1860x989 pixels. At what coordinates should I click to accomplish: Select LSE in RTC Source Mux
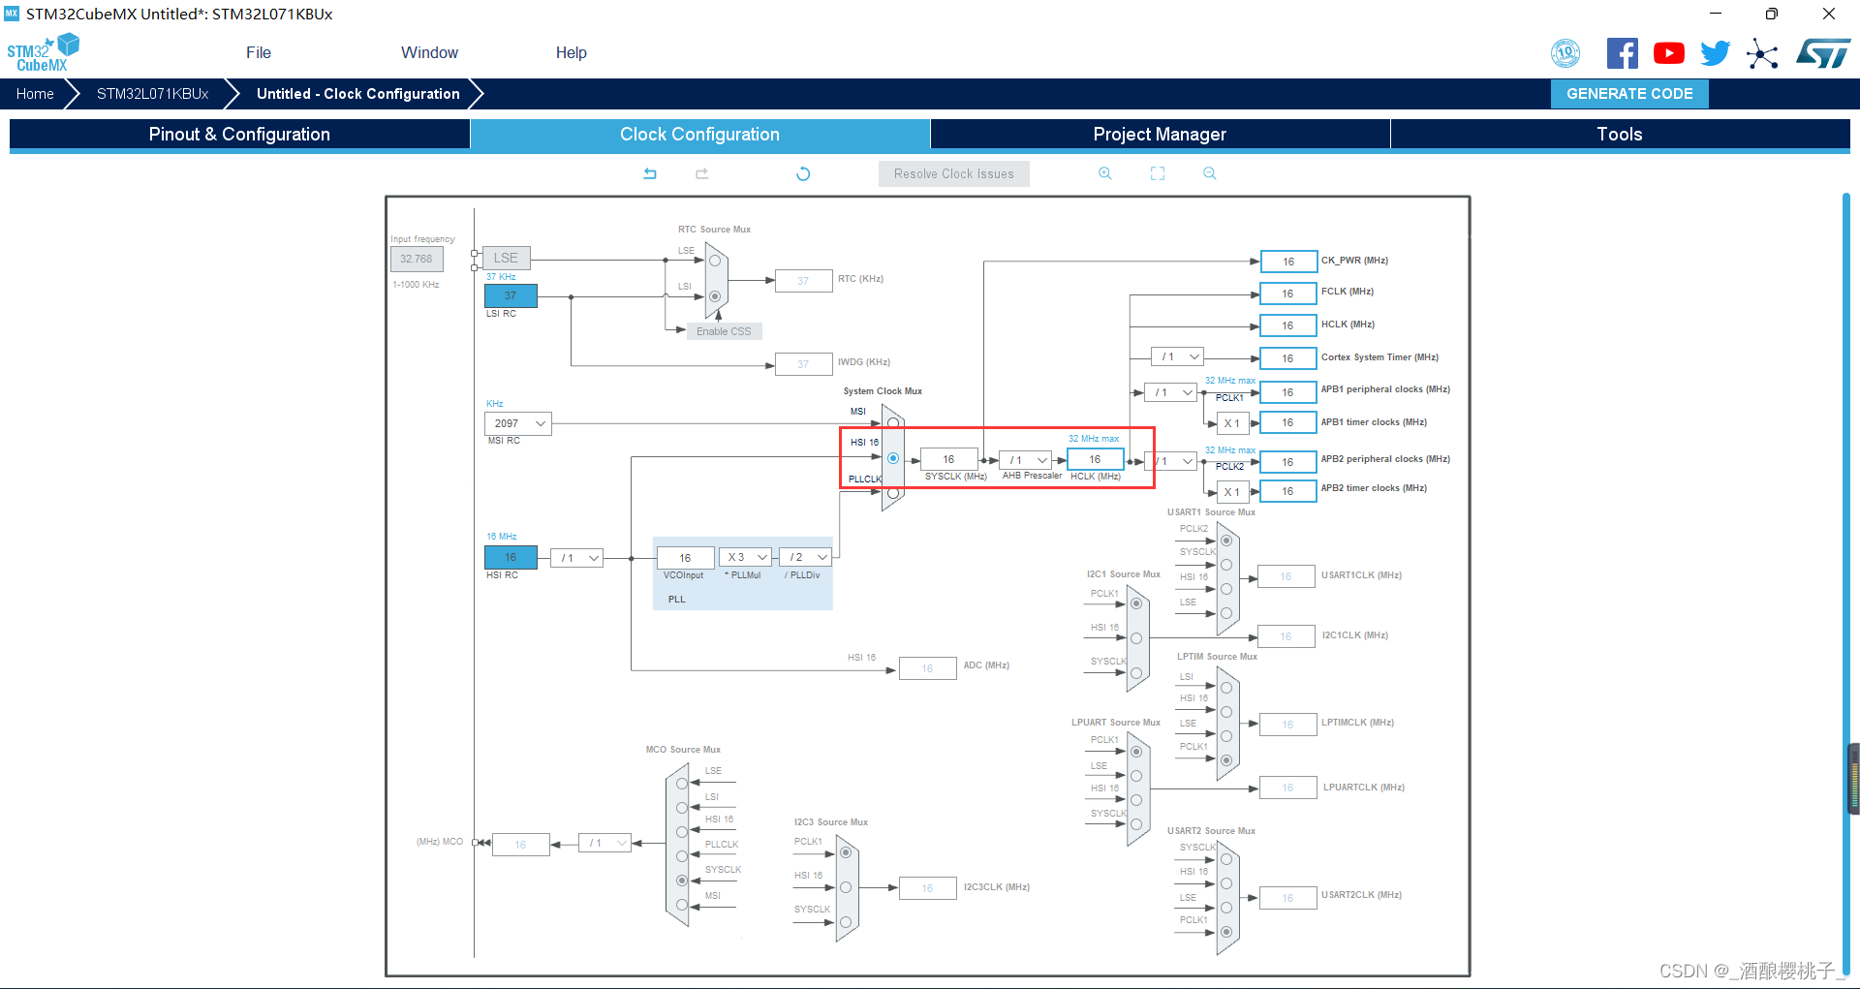(x=715, y=261)
